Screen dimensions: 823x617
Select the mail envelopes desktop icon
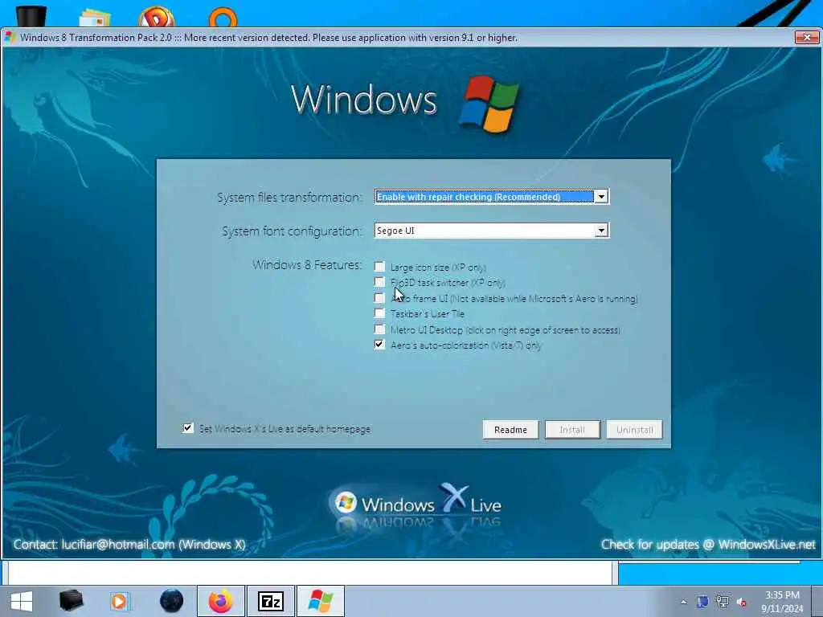[95, 18]
